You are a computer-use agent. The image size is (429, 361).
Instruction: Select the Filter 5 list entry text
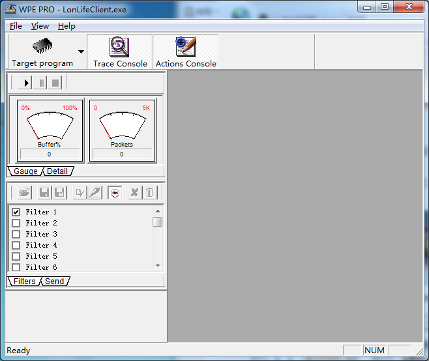(x=41, y=256)
